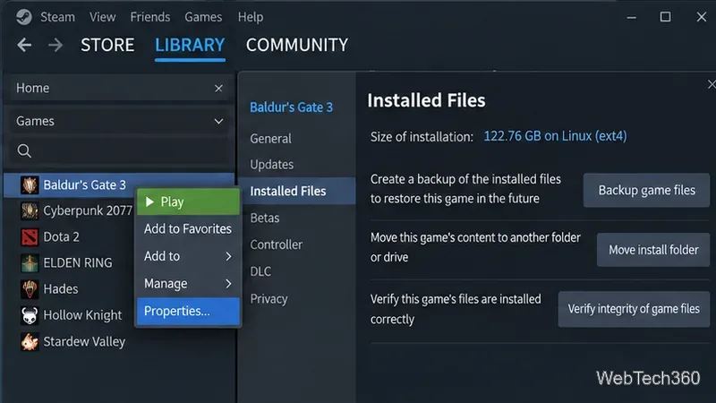Choose Add to Favorites
The image size is (716, 403).
[x=188, y=229]
